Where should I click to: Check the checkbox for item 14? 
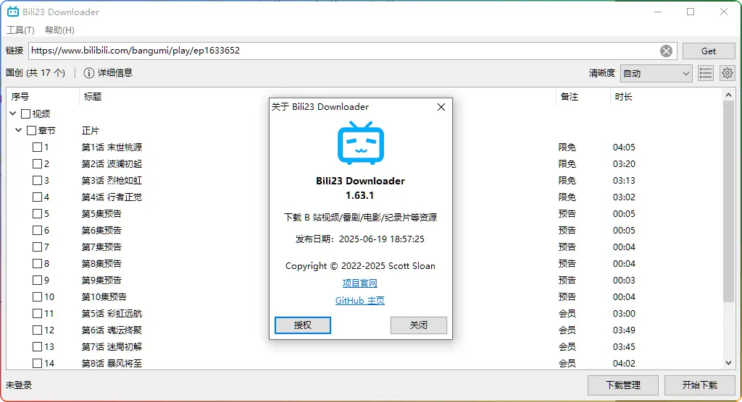point(38,363)
